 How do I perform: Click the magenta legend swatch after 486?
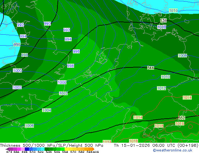pyautogui.click(x=19, y=149)
